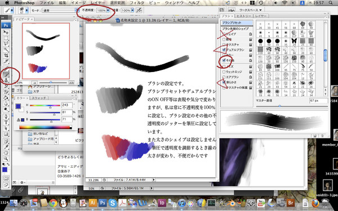This screenshot has height=211, width=338.
Task: Open Adobe Bridge from the Dock
Action: tap(291, 203)
